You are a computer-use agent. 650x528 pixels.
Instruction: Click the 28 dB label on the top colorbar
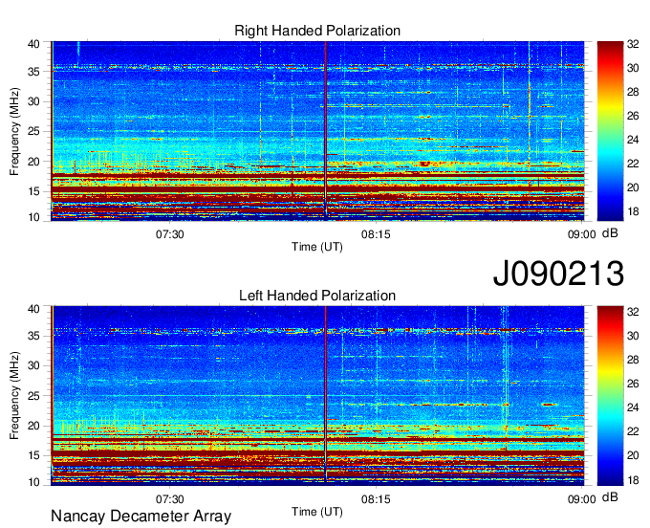coord(633,92)
